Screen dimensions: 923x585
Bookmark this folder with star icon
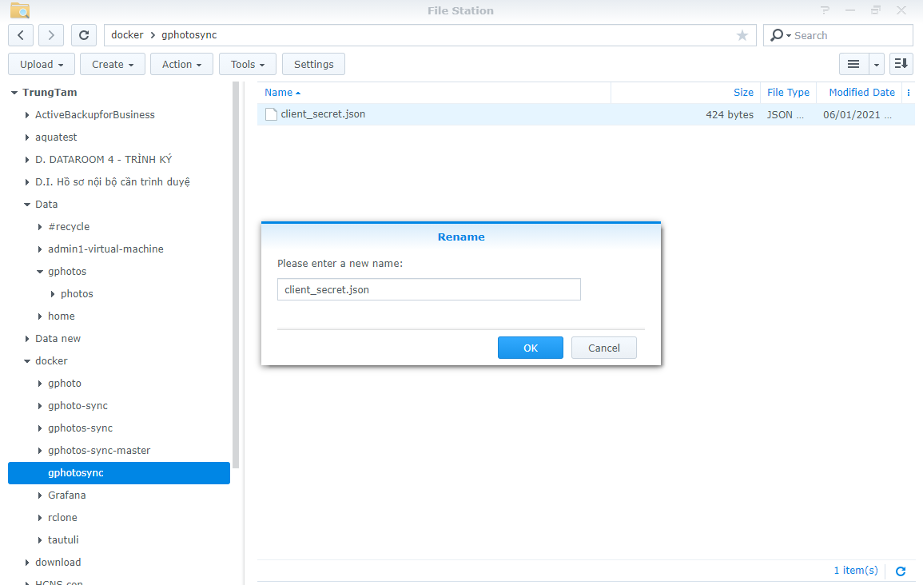tap(742, 35)
